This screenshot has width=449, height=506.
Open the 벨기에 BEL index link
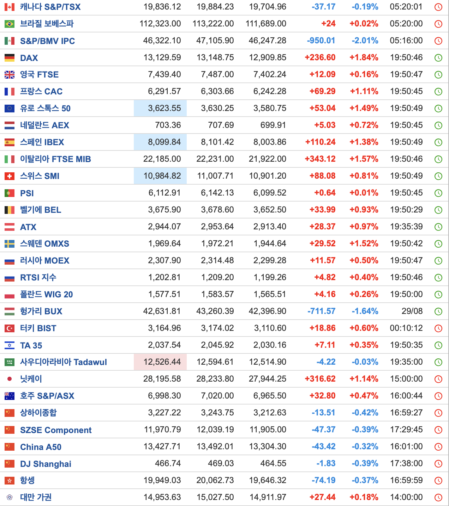[x=41, y=210]
